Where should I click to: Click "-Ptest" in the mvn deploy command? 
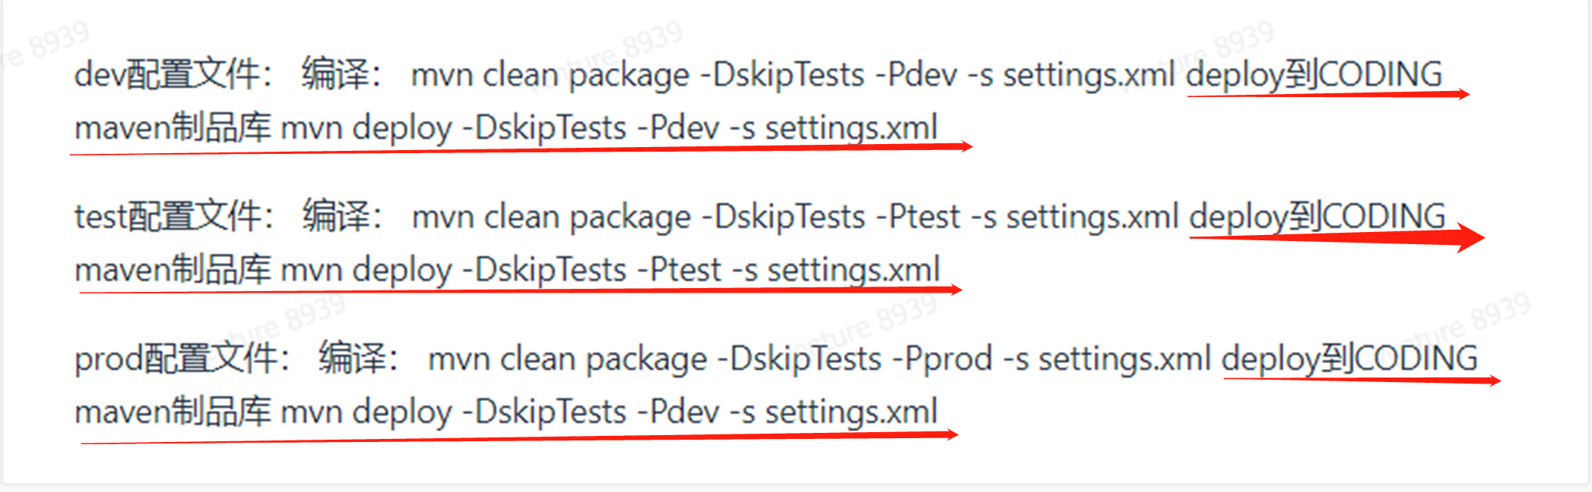click(680, 270)
